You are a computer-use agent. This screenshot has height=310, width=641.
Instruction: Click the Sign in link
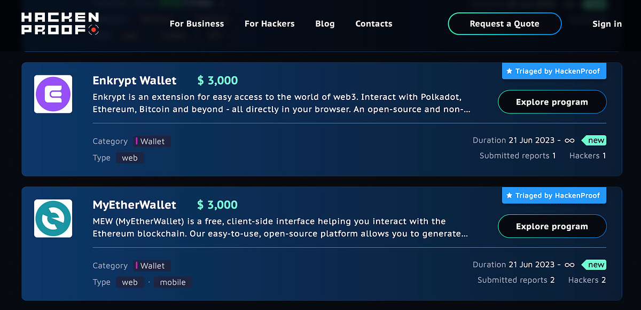point(607,24)
